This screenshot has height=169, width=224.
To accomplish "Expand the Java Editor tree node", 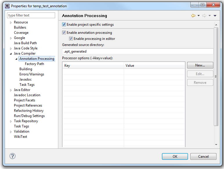I will pyautogui.click(x=11, y=90).
